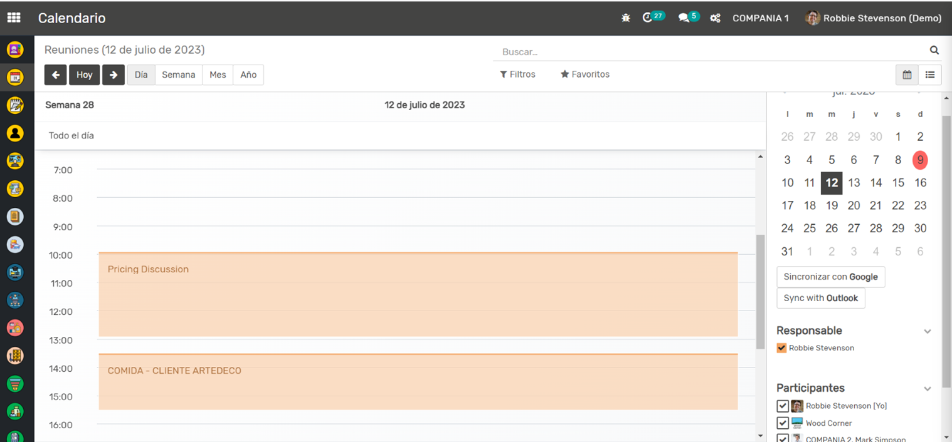
Task: Switch to Mes view tab
Action: [x=218, y=75]
